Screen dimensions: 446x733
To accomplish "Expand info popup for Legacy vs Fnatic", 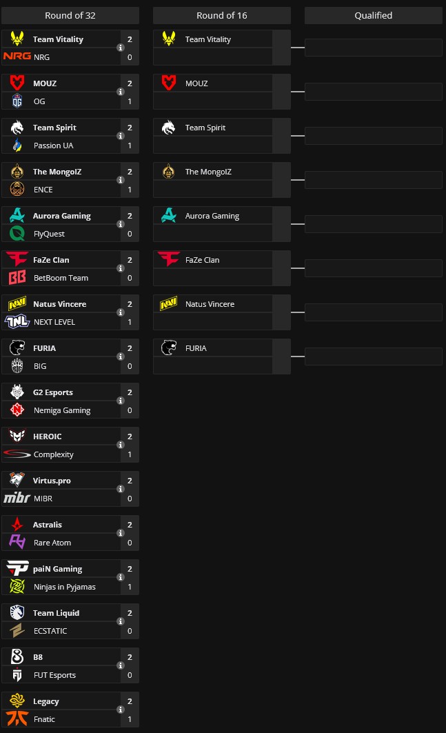I will (x=120, y=710).
